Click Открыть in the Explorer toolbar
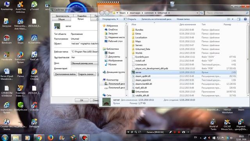The height and width of the screenshot is (141, 250). tap(130, 19)
